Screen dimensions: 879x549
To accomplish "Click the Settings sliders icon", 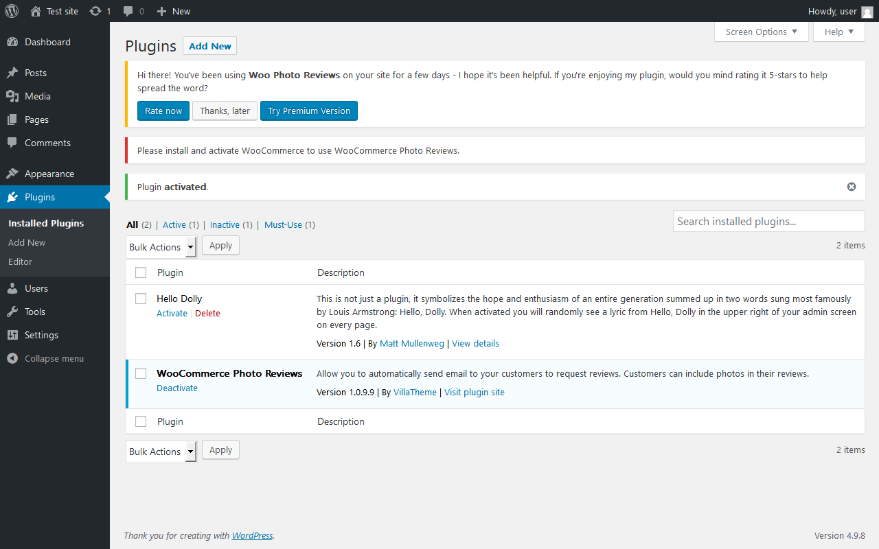I will click(12, 335).
